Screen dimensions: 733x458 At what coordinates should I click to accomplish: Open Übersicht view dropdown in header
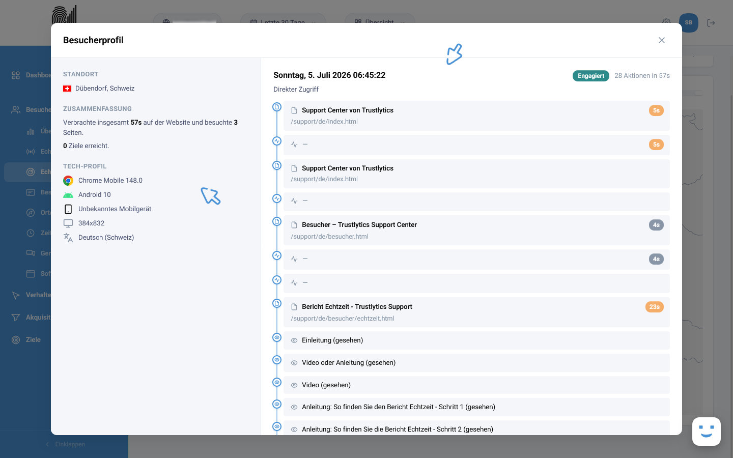(380, 18)
